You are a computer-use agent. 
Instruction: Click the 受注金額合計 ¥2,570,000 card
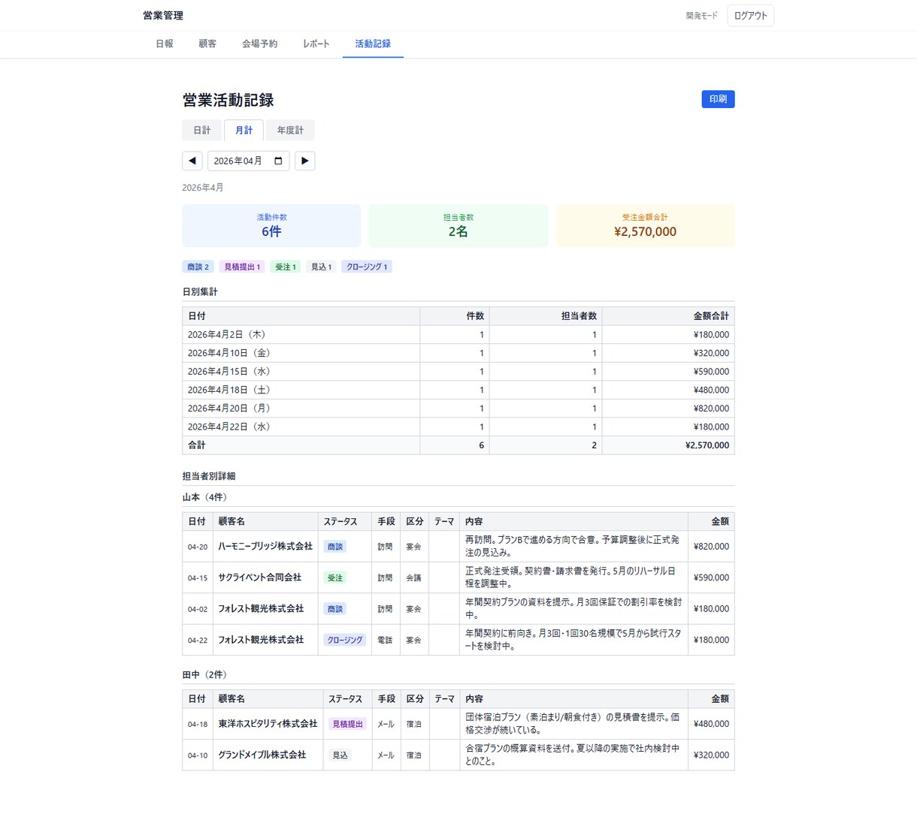tap(645, 225)
